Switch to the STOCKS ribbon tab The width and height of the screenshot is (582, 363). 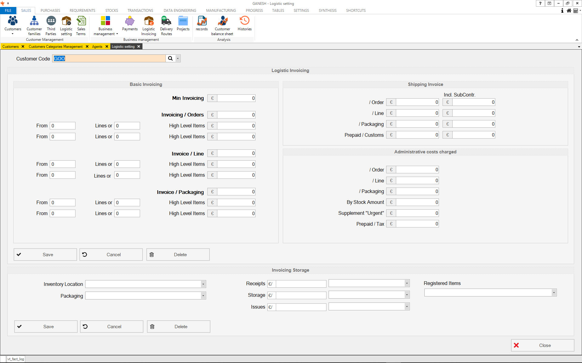112,10
